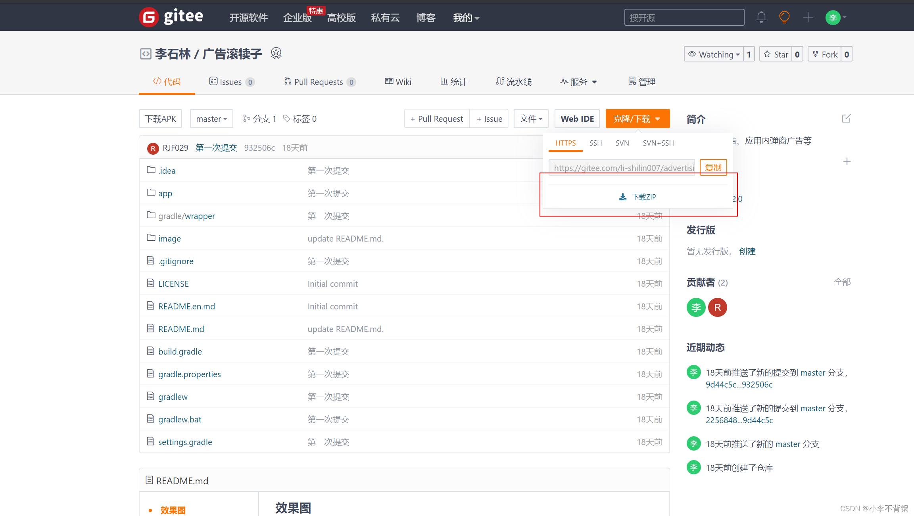Open the 第一次提交 commit link in header row
This screenshot has width=914, height=516.
pos(216,148)
